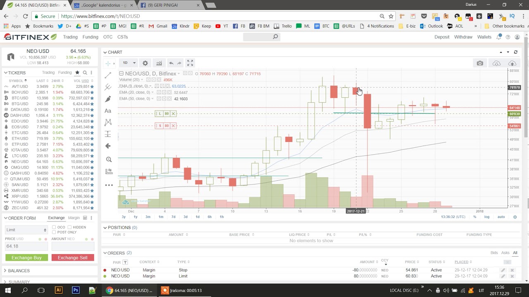Open the indicators chart icon
This screenshot has height=297, width=529.
pyautogui.click(x=159, y=63)
